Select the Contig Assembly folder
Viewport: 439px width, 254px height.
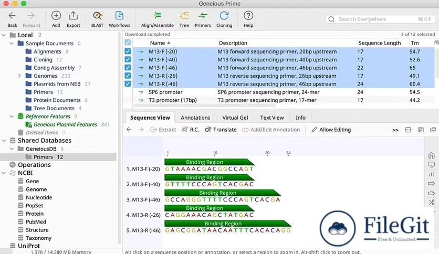tap(54, 68)
